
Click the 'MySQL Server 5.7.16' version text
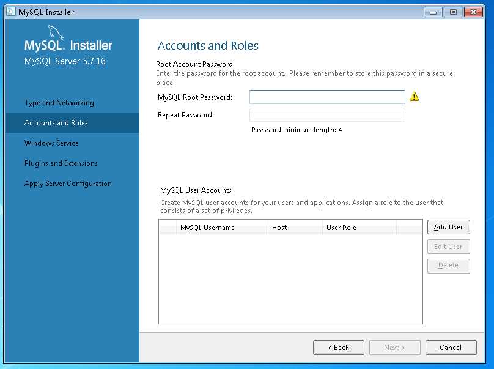pyautogui.click(x=65, y=61)
